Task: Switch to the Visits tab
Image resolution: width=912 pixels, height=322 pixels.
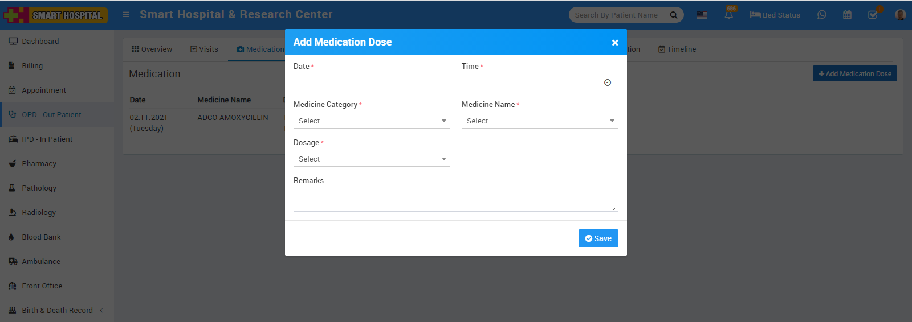Action: click(x=204, y=49)
